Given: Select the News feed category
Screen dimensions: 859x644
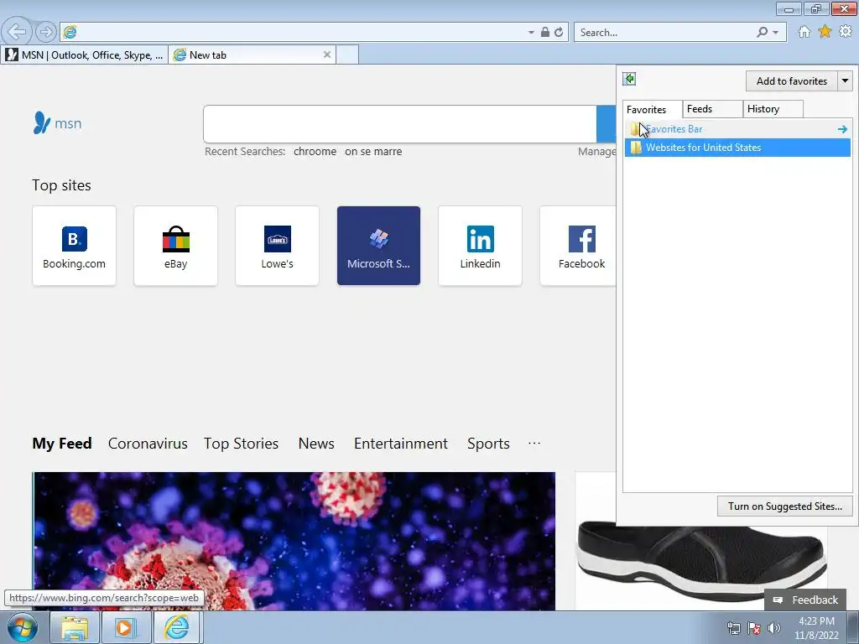Looking at the screenshot, I should coord(316,443).
